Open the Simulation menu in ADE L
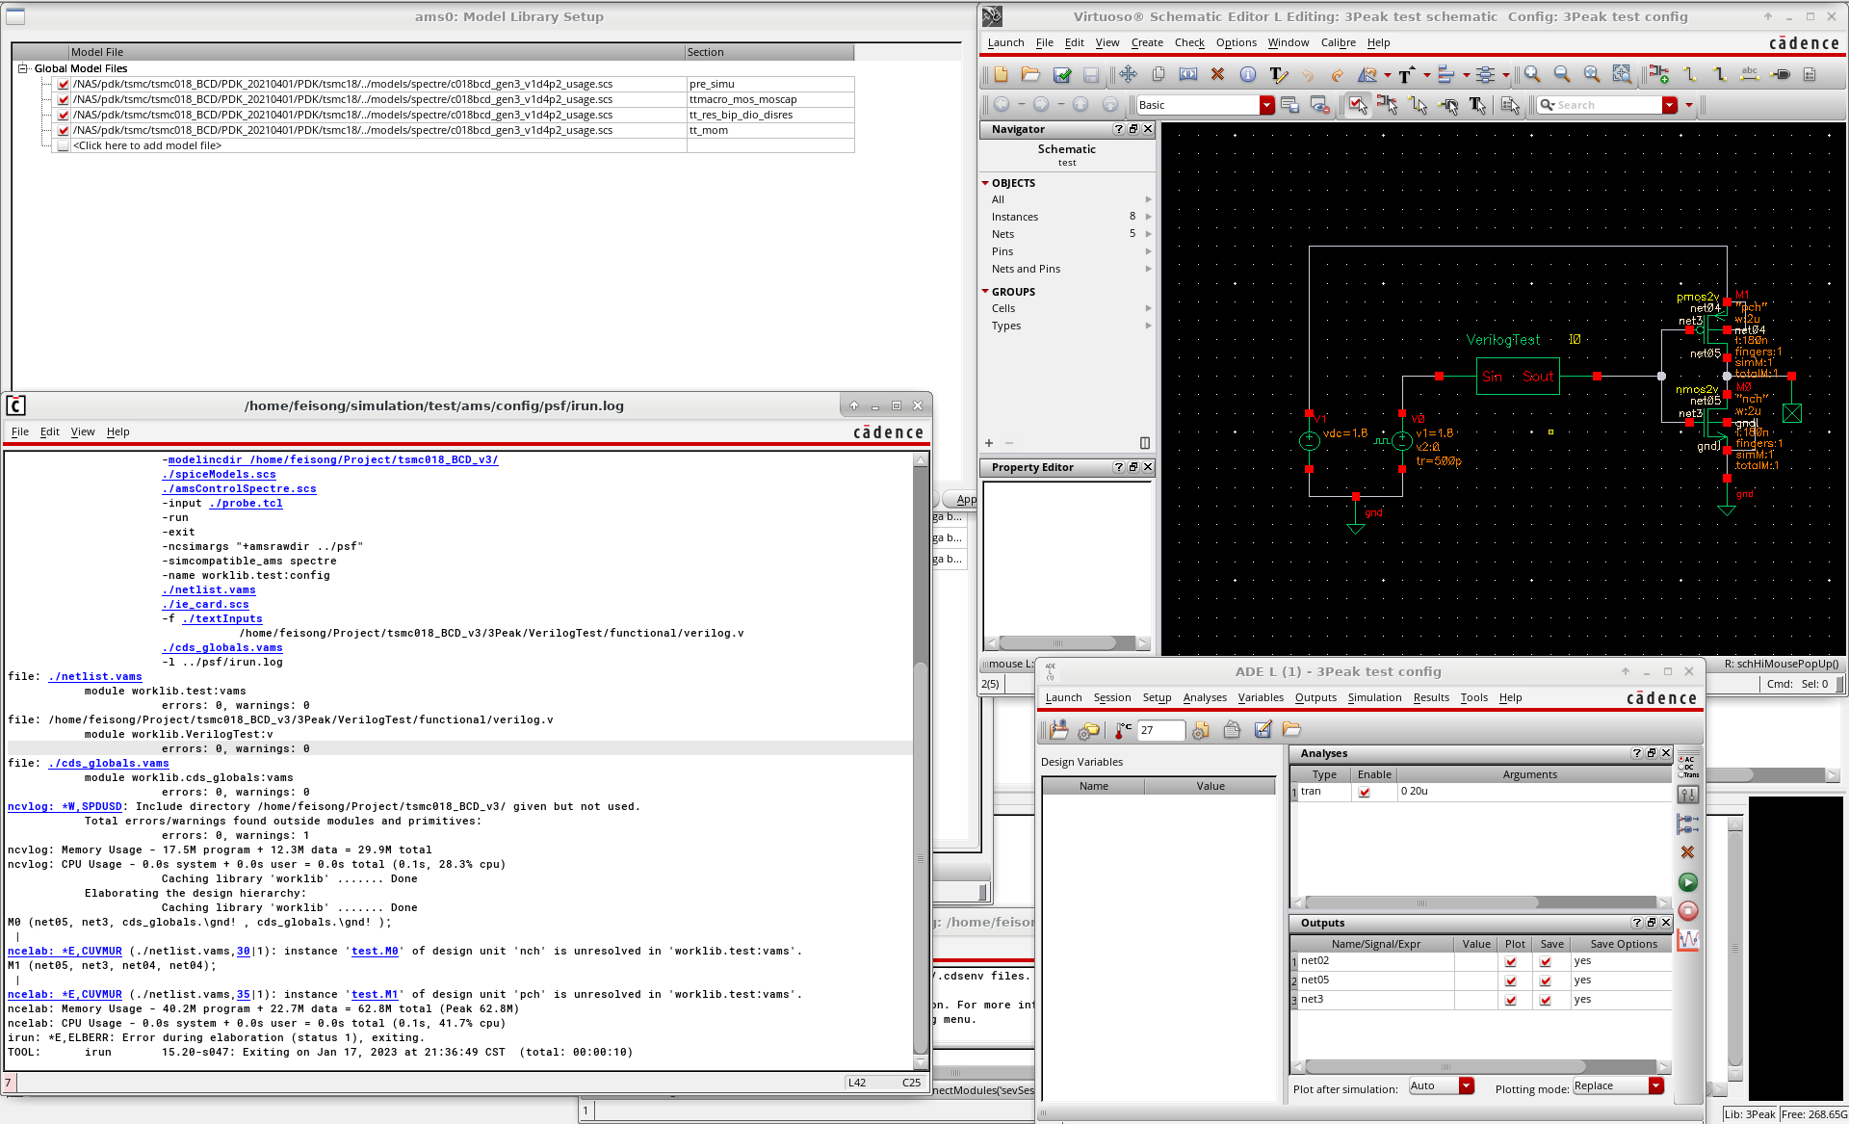 click(1374, 697)
